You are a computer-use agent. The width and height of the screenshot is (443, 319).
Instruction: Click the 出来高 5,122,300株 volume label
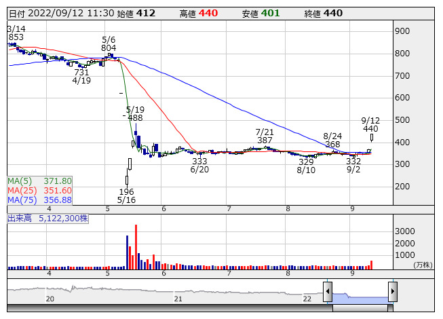[47, 219]
